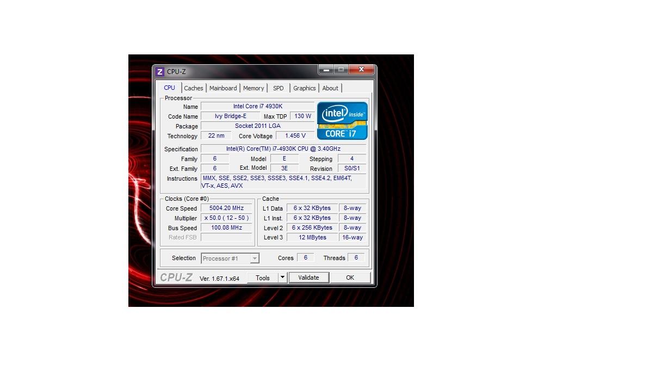Click the specification field i7-4930K CPU @ 3.40GHz
Screen dimensions: 668x376
(x=283, y=149)
